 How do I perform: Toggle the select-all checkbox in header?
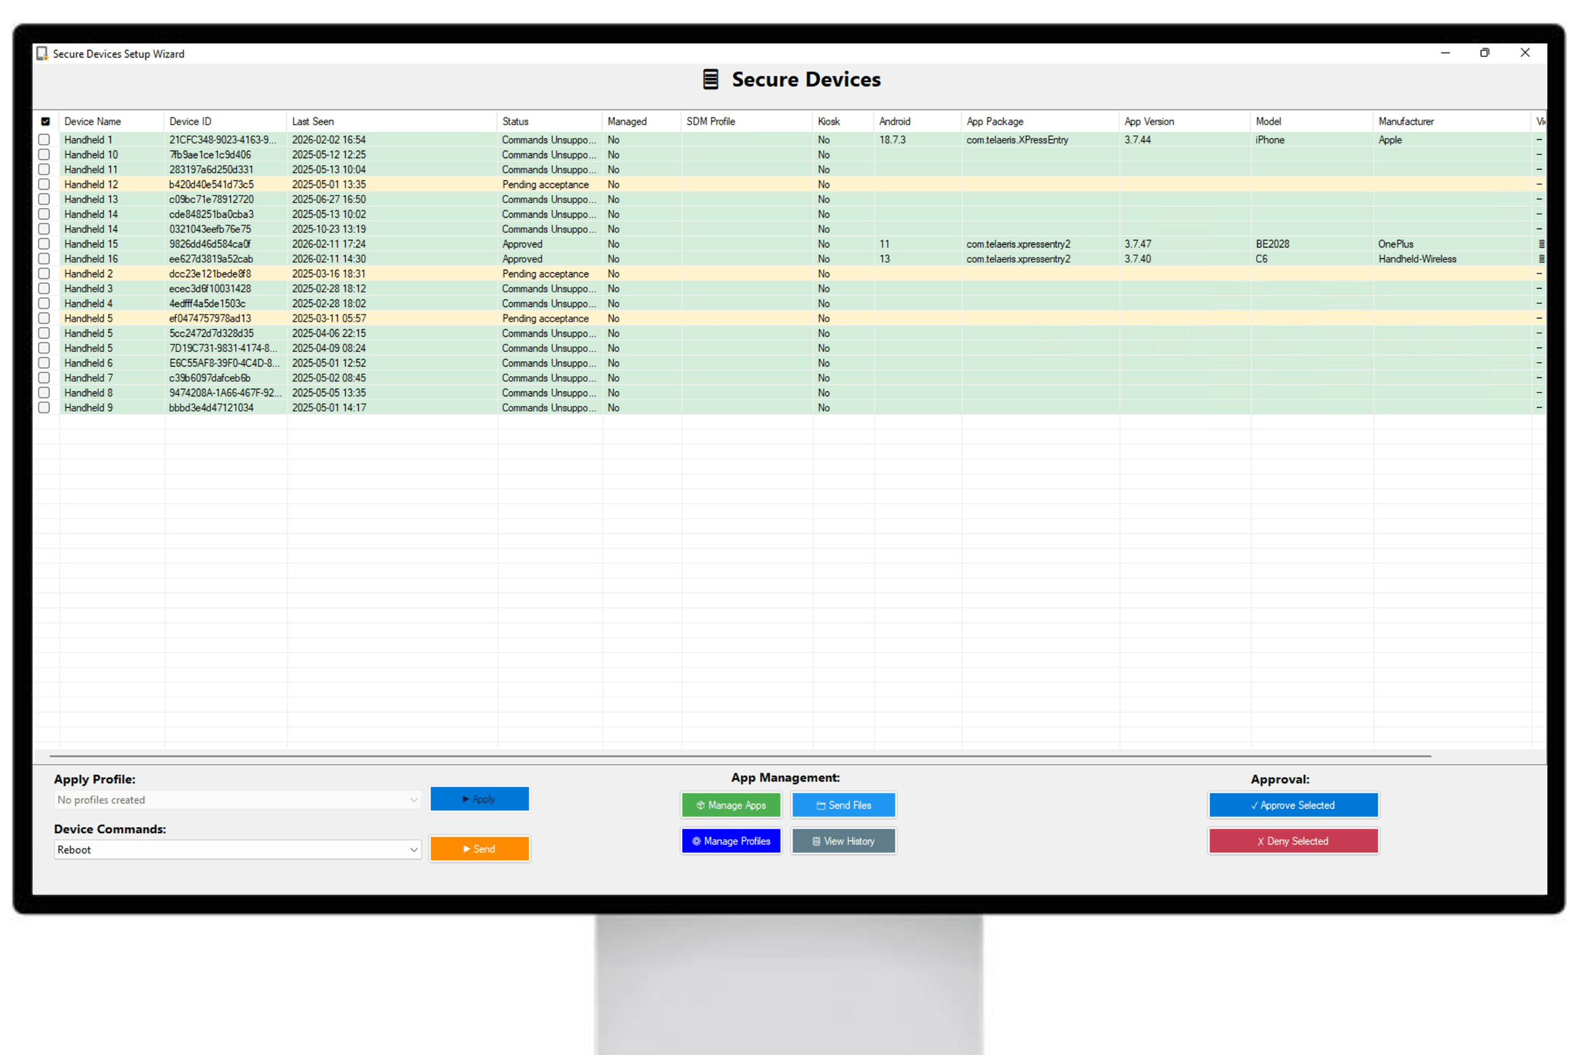tap(45, 122)
